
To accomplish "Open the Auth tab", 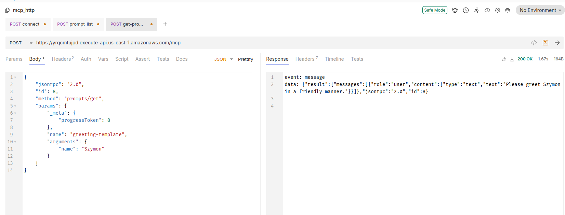I will pyautogui.click(x=86, y=59).
